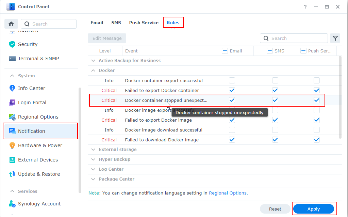348x217 pixels.
Task: Focus the rules Search field
Action: 294,38
